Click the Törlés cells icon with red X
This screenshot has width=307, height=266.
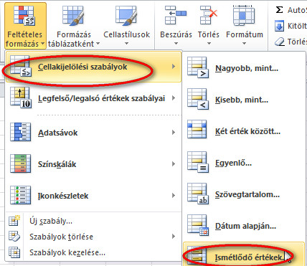pyautogui.click(x=209, y=15)
